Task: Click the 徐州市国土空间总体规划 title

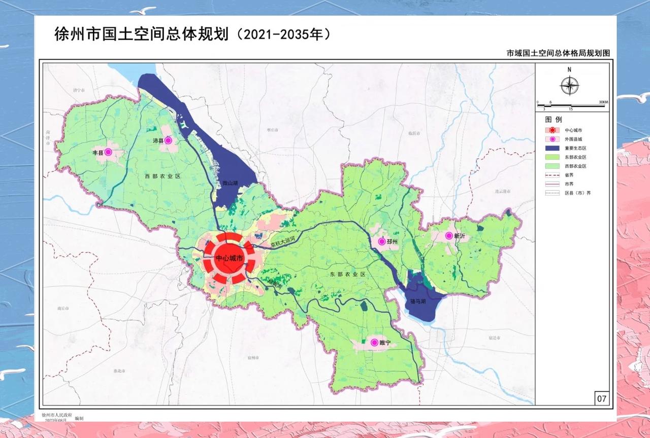Action: point(143,34)
